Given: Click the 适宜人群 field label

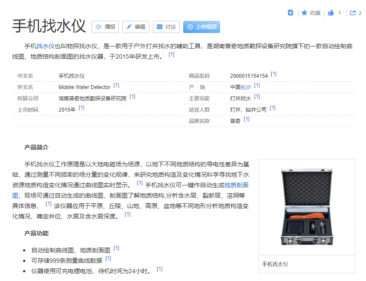Looking at the screenshot, I should 199,110.
